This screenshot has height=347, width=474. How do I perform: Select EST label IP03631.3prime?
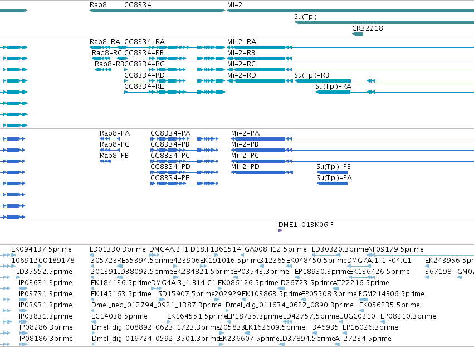(46, 283)
